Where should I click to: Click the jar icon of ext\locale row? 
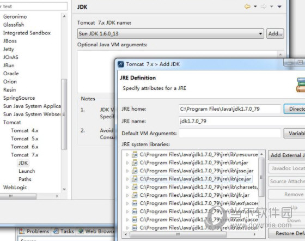(135, 228)
